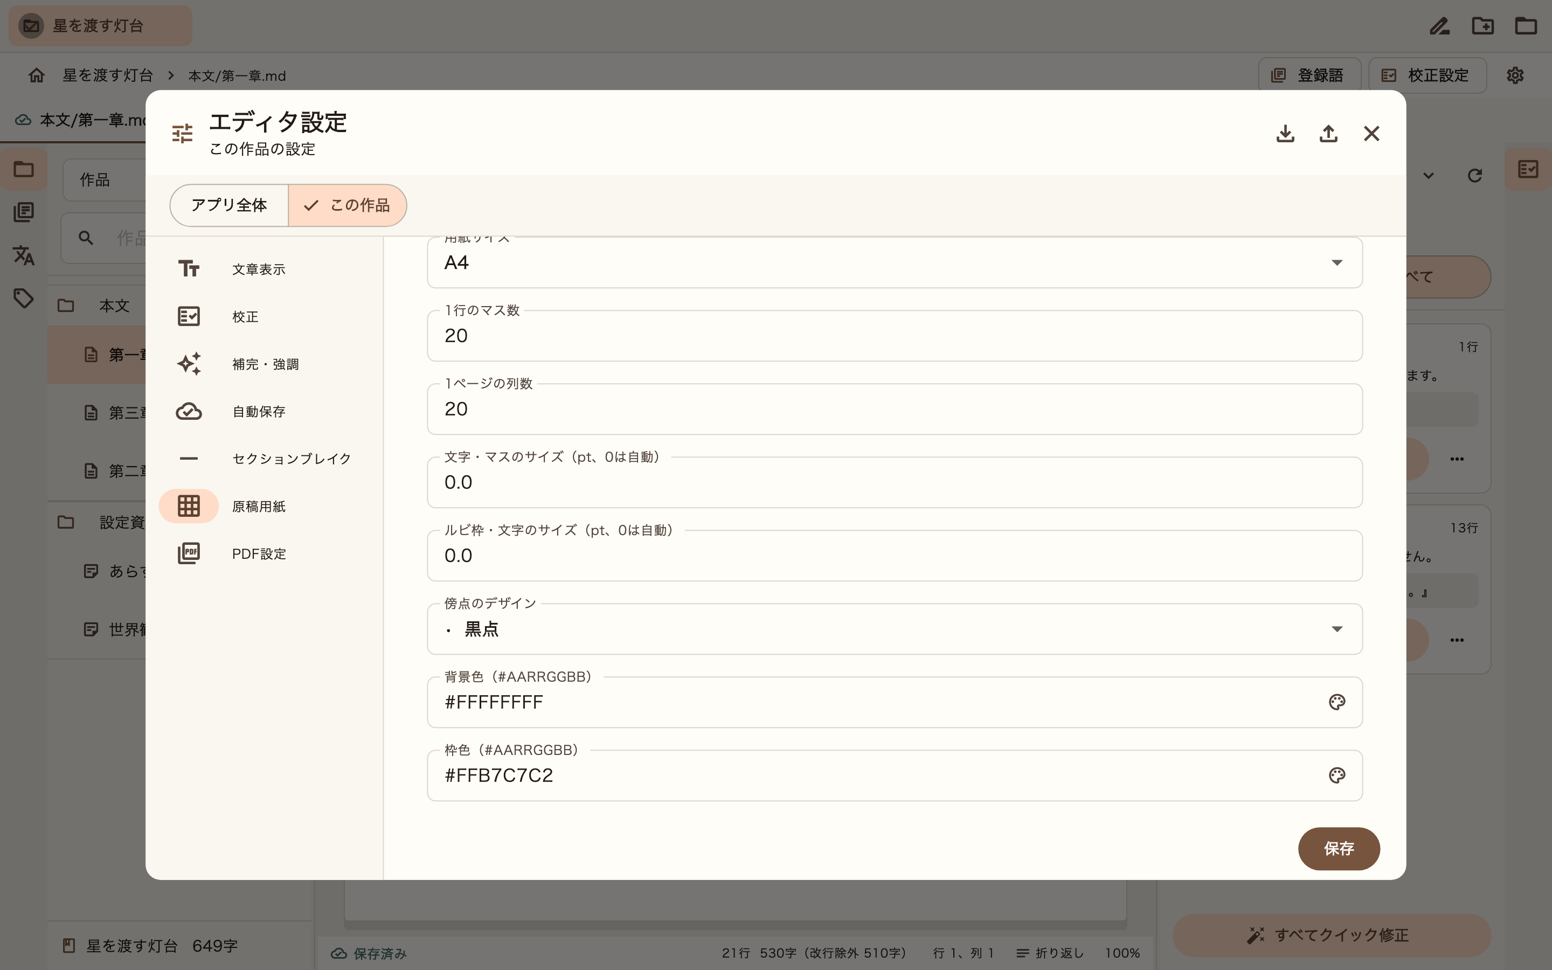Open the セクションブレイク settings section
The image size is (1552, 970).
[x=265, y=459]
